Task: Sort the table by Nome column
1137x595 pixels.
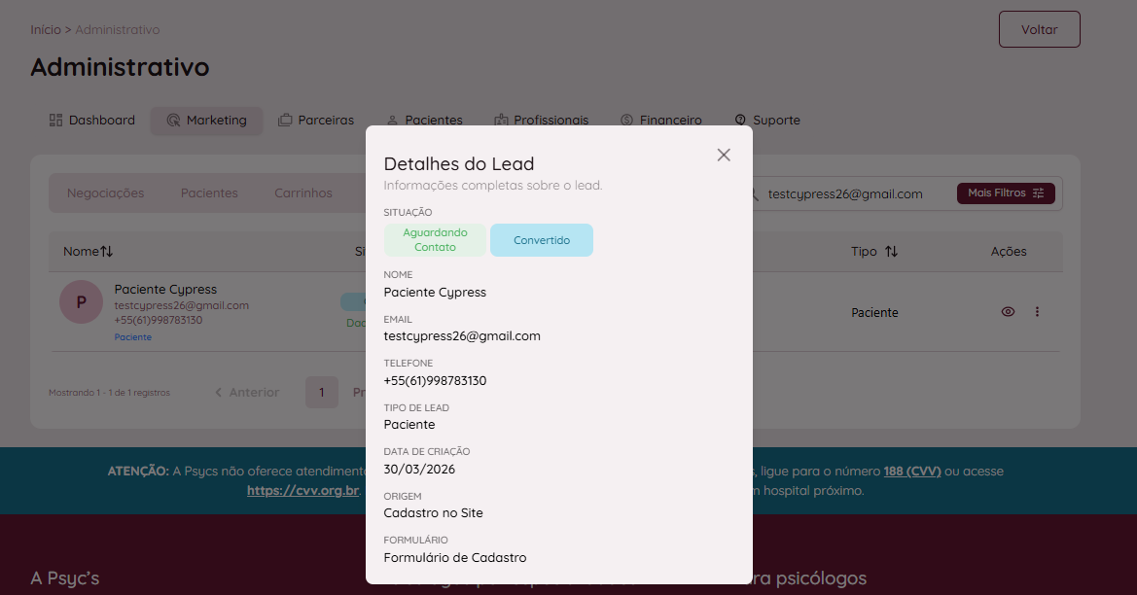Action: coord(89,252)
